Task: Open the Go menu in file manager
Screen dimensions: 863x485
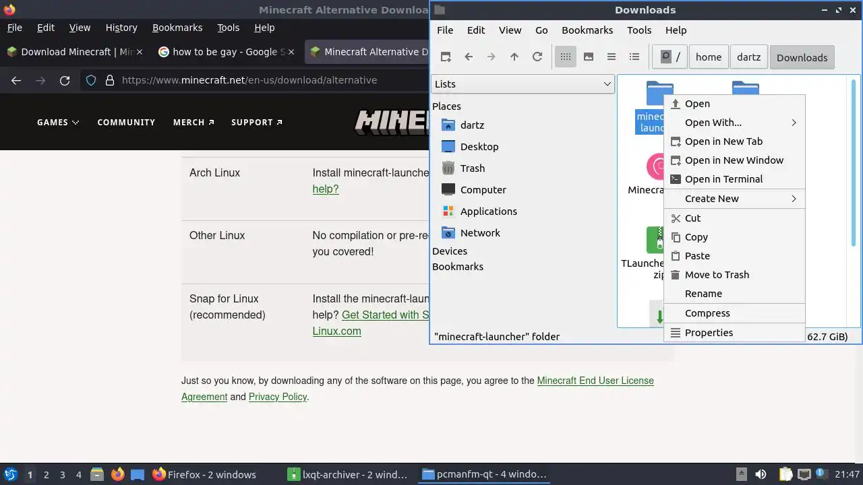Action: tap(541, 30)
